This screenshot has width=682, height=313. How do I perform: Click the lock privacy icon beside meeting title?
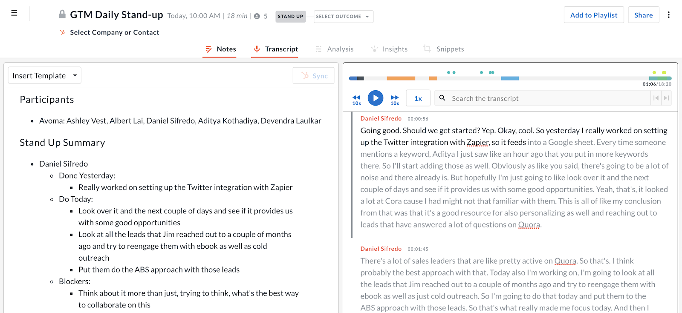62,14
